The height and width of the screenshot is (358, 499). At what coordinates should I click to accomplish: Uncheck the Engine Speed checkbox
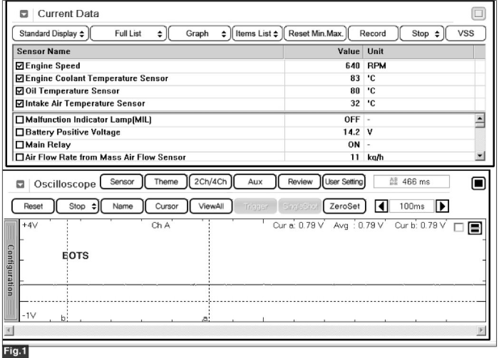[20, 66]
